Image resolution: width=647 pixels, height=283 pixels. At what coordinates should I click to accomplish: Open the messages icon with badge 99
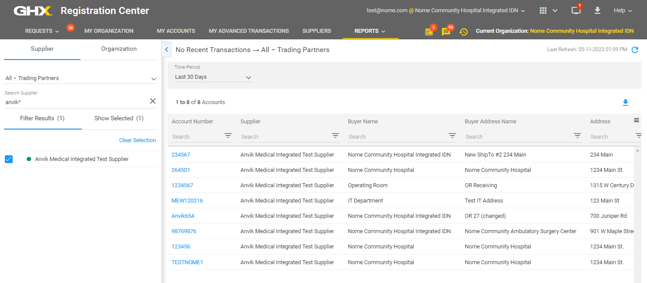click(x=446, y=31)
